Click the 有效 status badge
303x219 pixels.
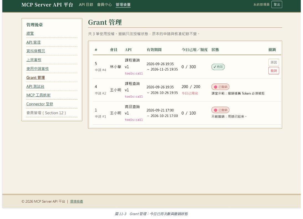pyautogui.click(x=218, y=67)
